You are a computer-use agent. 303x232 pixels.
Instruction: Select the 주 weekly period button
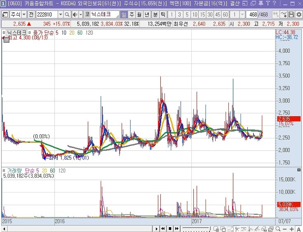[x=132, y=14]
